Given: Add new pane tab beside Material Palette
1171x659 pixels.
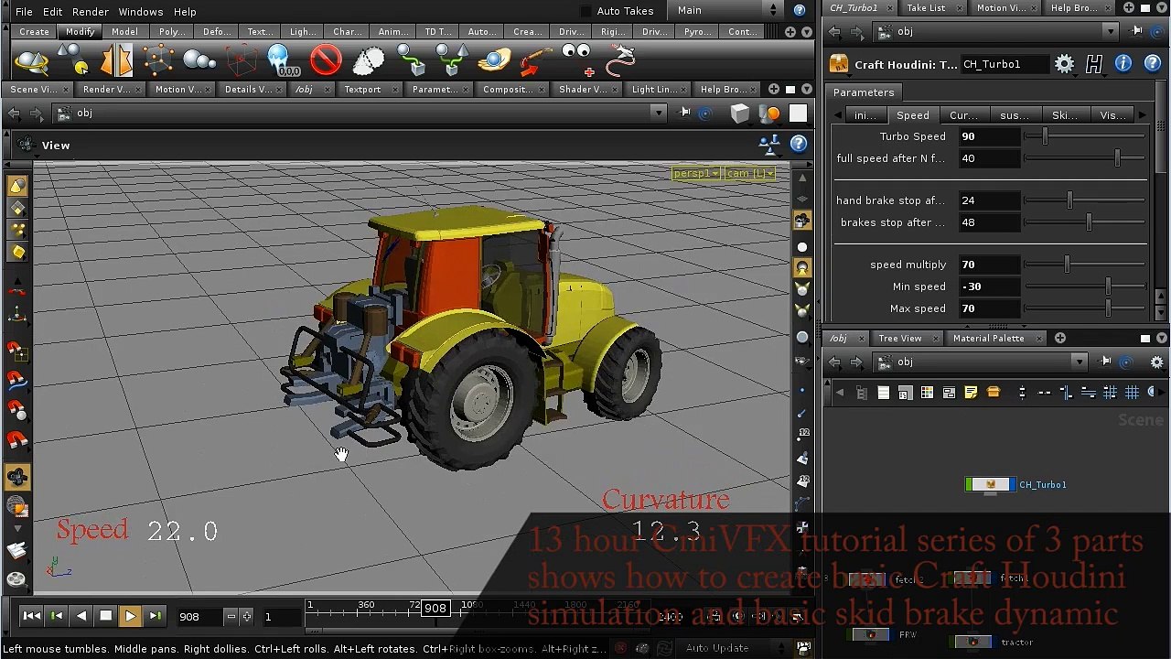Looking at the screenshot, I should pos(1059,339).
